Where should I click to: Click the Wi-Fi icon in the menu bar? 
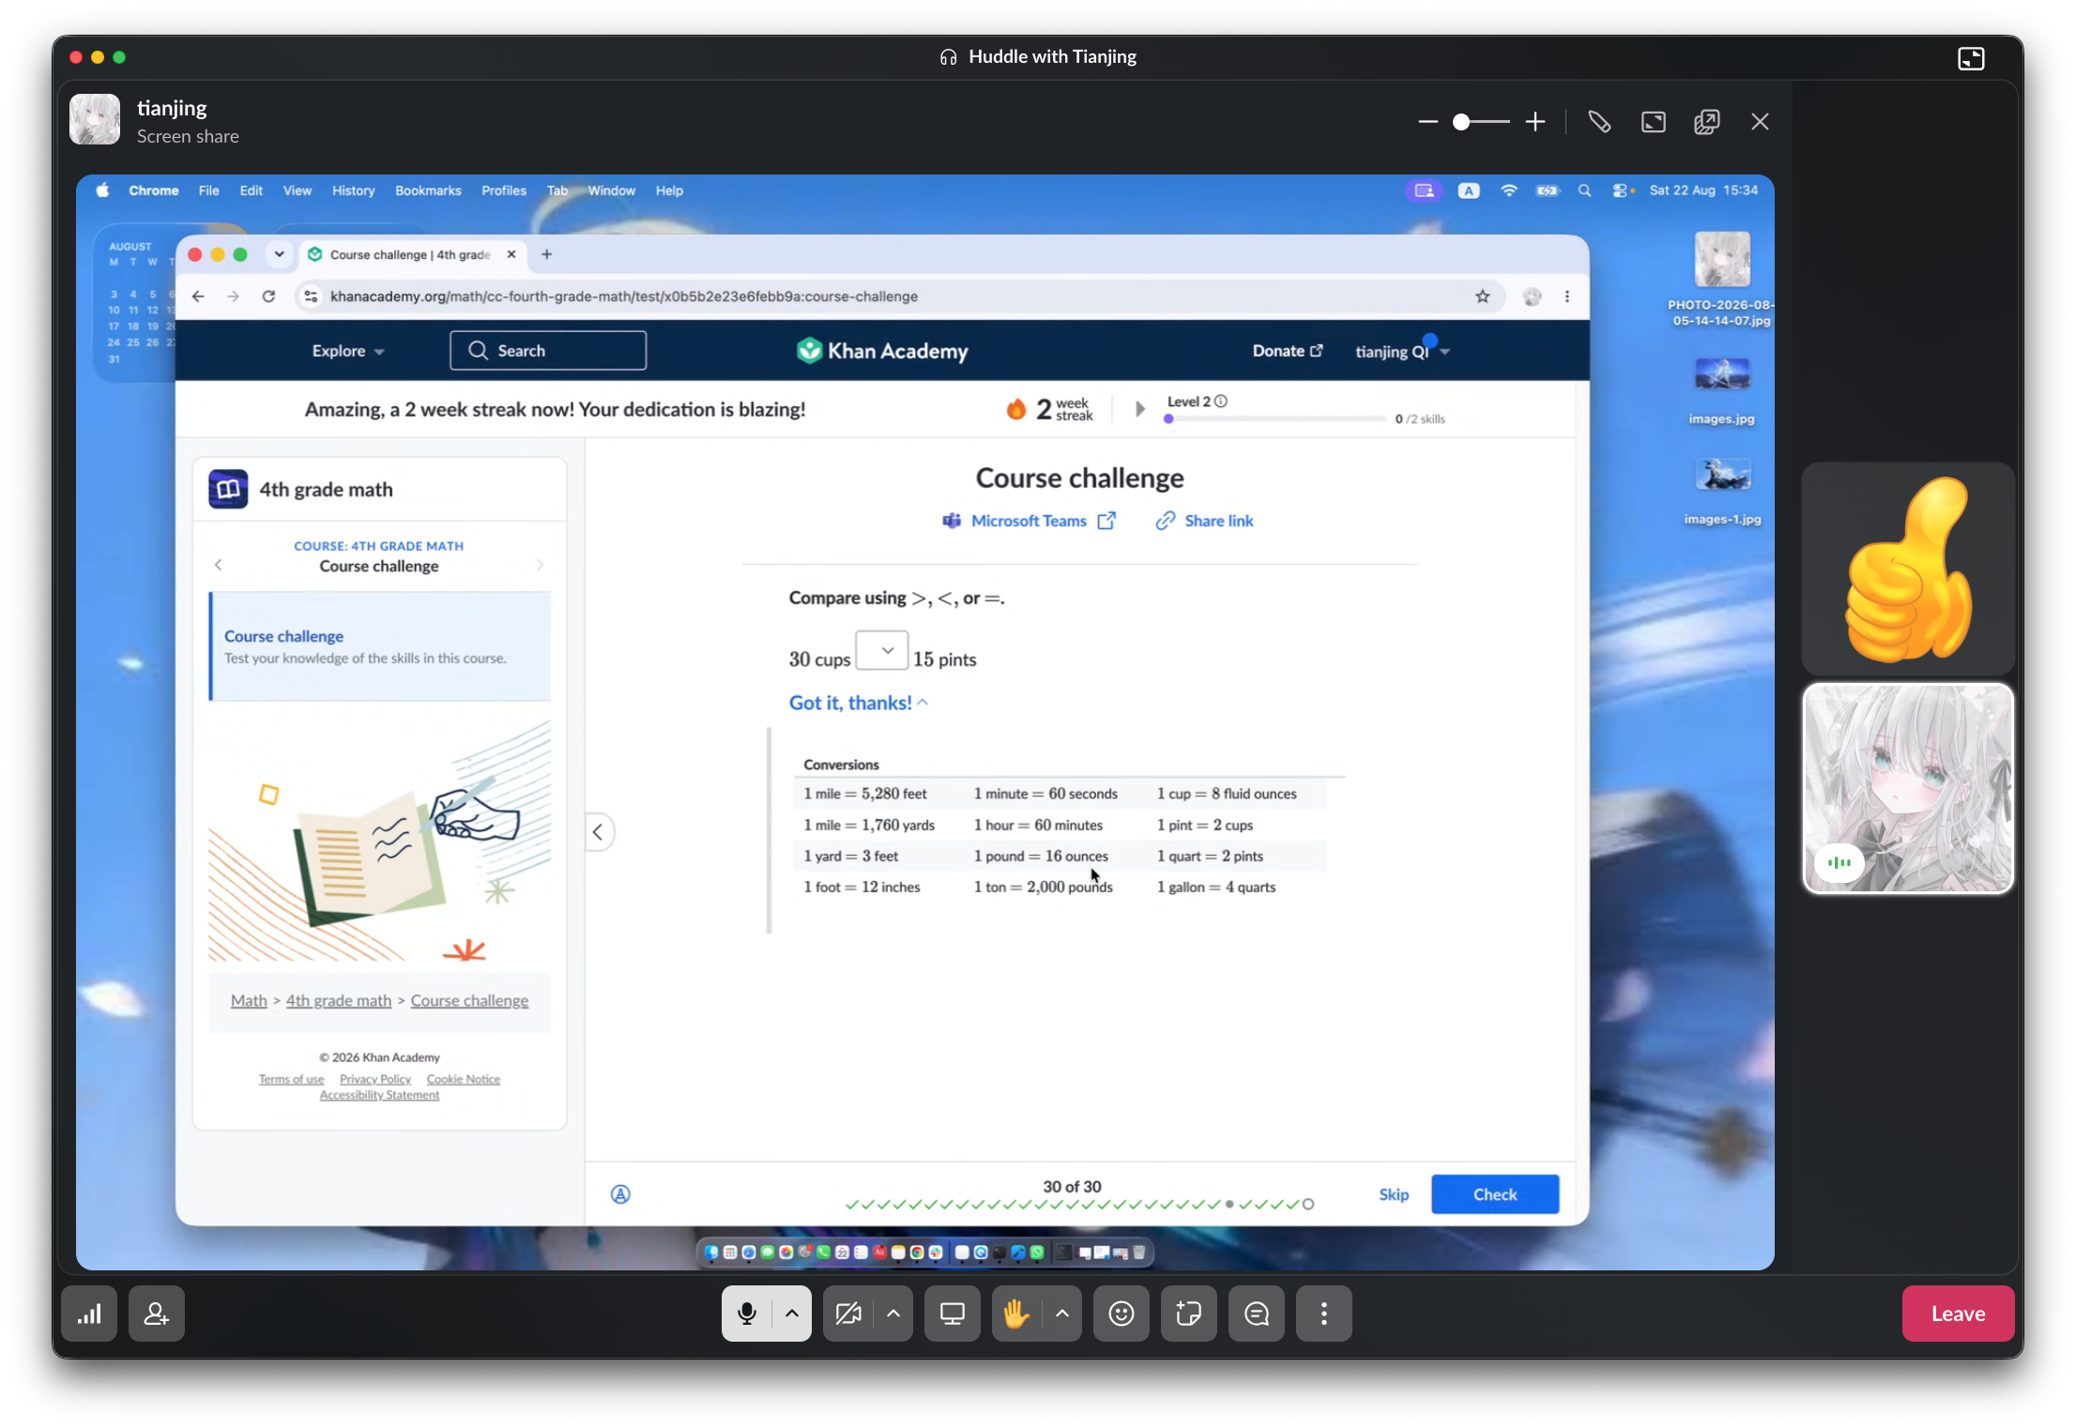(x=1509, y=190)
